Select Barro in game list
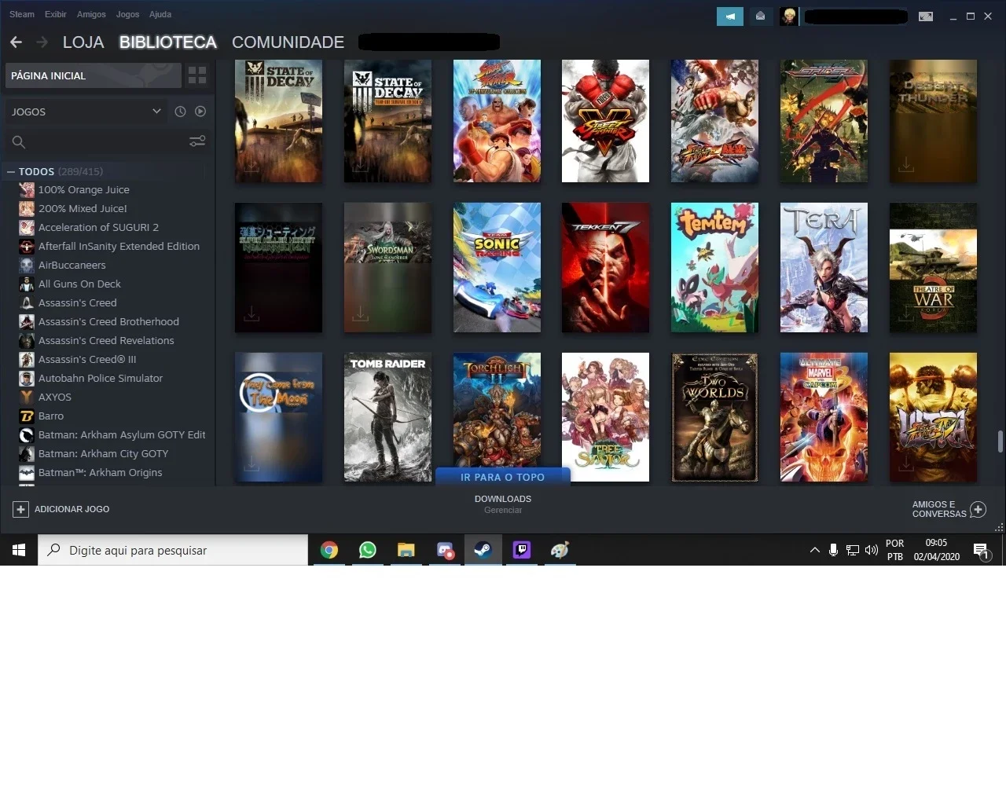This screenshot has width=1006, height=806. (x=51, y=416)
